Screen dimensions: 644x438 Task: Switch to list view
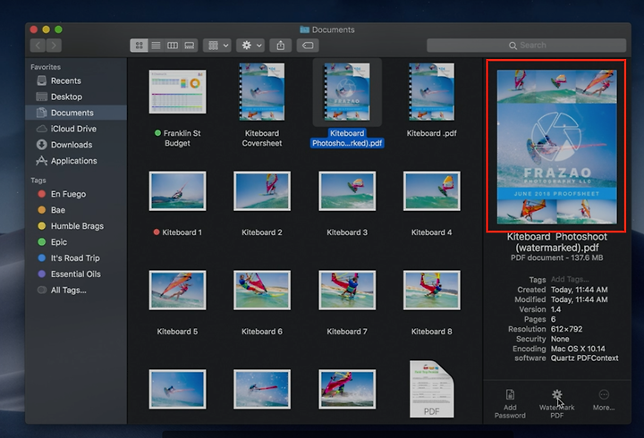click(x=156, y=46)
